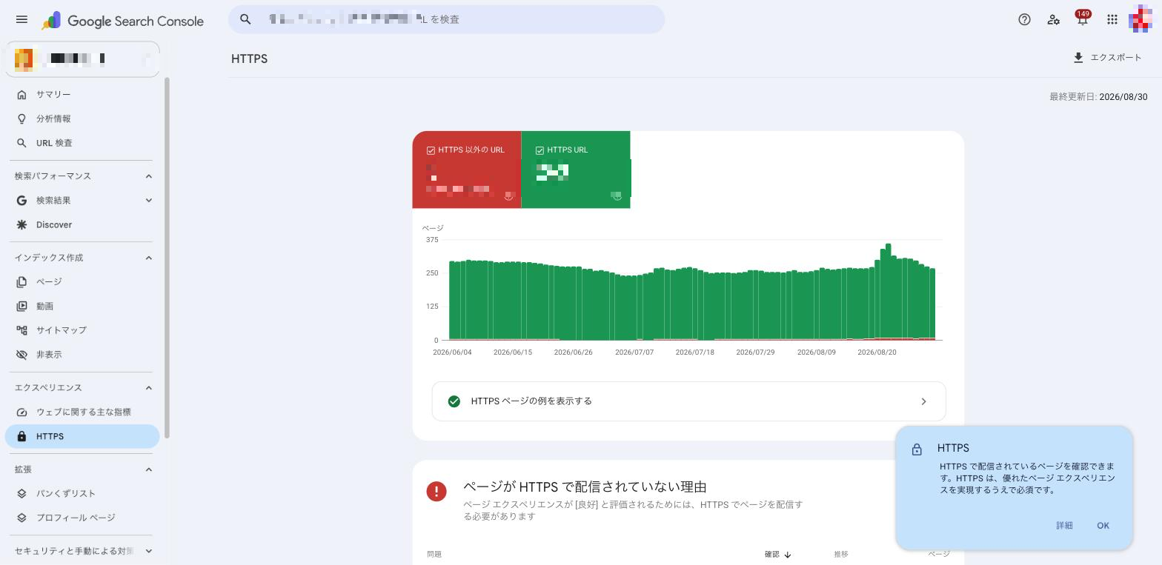
Task: Click the asterisk icon beside Discover
Action: [x=21, y=225]
